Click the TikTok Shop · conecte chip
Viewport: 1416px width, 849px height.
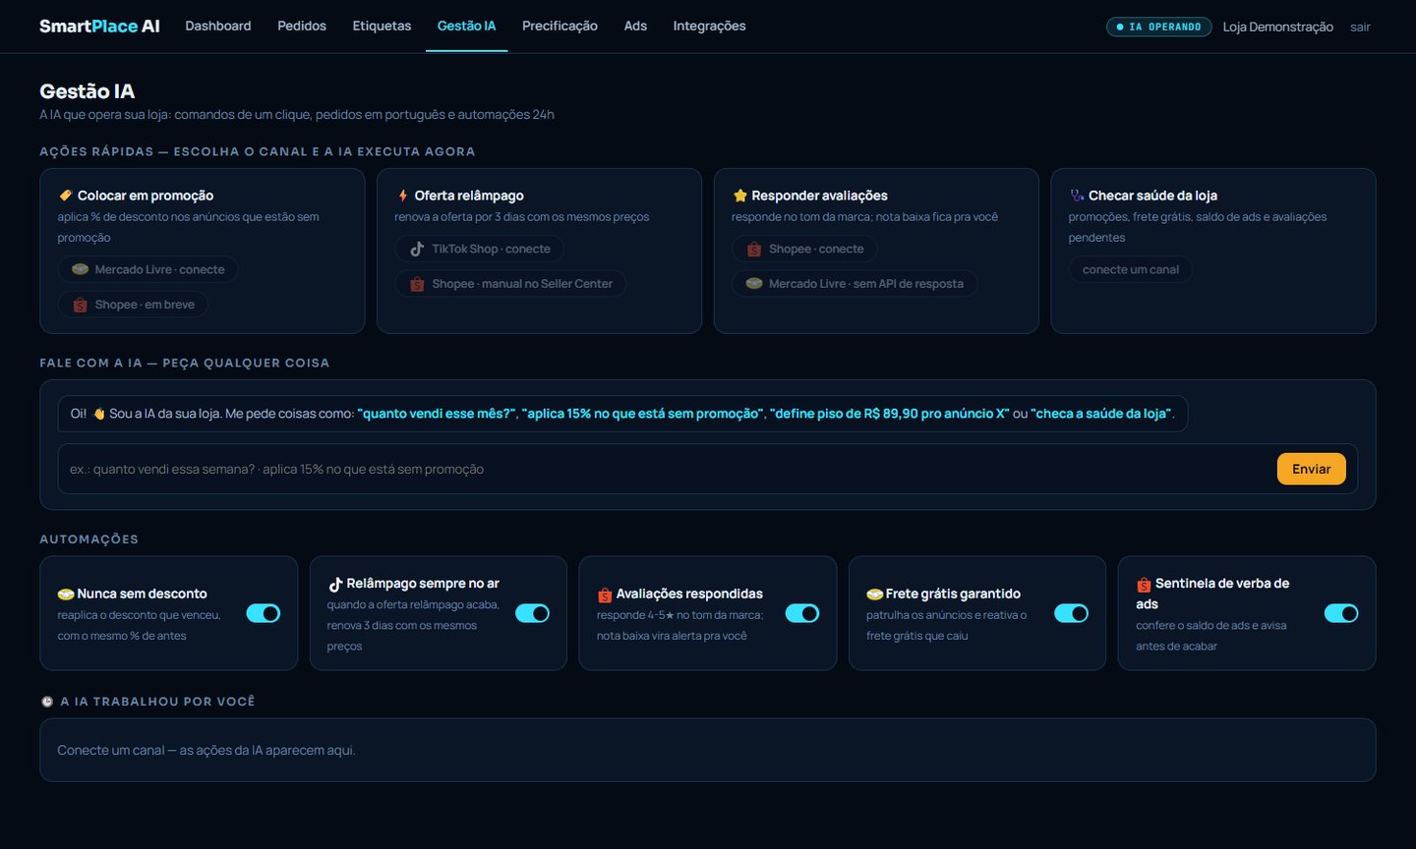[x=479, y=249]
